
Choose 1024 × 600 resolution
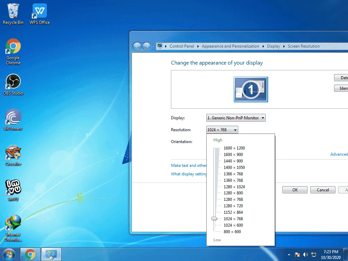pos(233,225)
